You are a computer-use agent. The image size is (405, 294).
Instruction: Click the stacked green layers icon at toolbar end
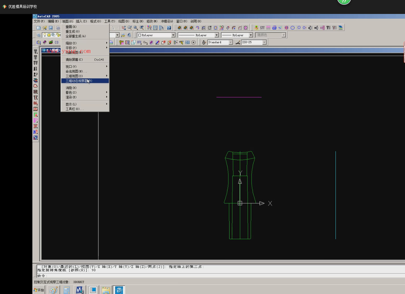pyautogui.click(x=341, y=28)
